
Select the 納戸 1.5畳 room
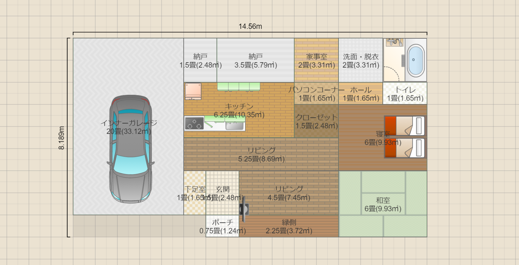click(x=200, y=60)
